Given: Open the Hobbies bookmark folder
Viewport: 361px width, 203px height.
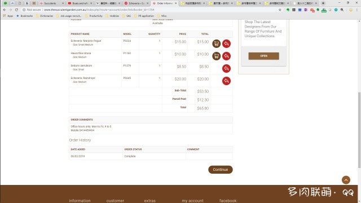Looking at the screenshot, I should click(112, 16).
